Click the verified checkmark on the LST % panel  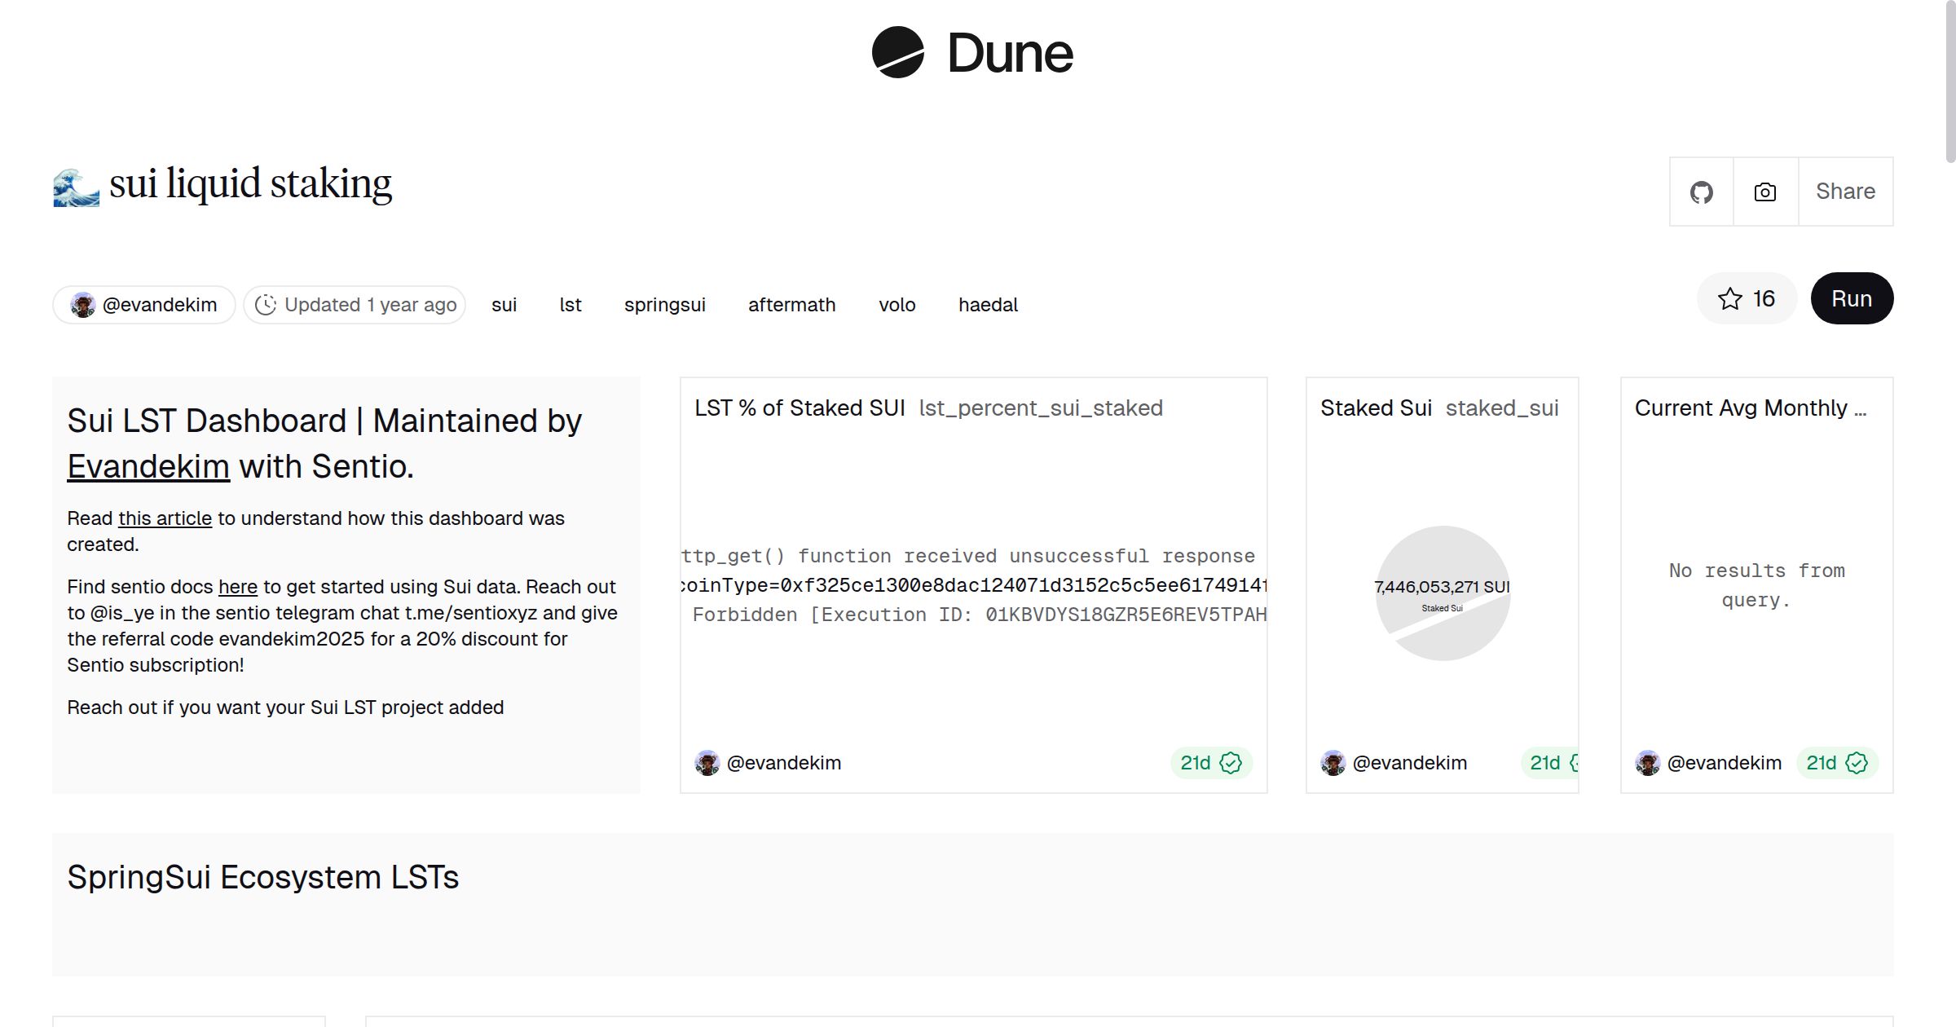point(1231,763)
